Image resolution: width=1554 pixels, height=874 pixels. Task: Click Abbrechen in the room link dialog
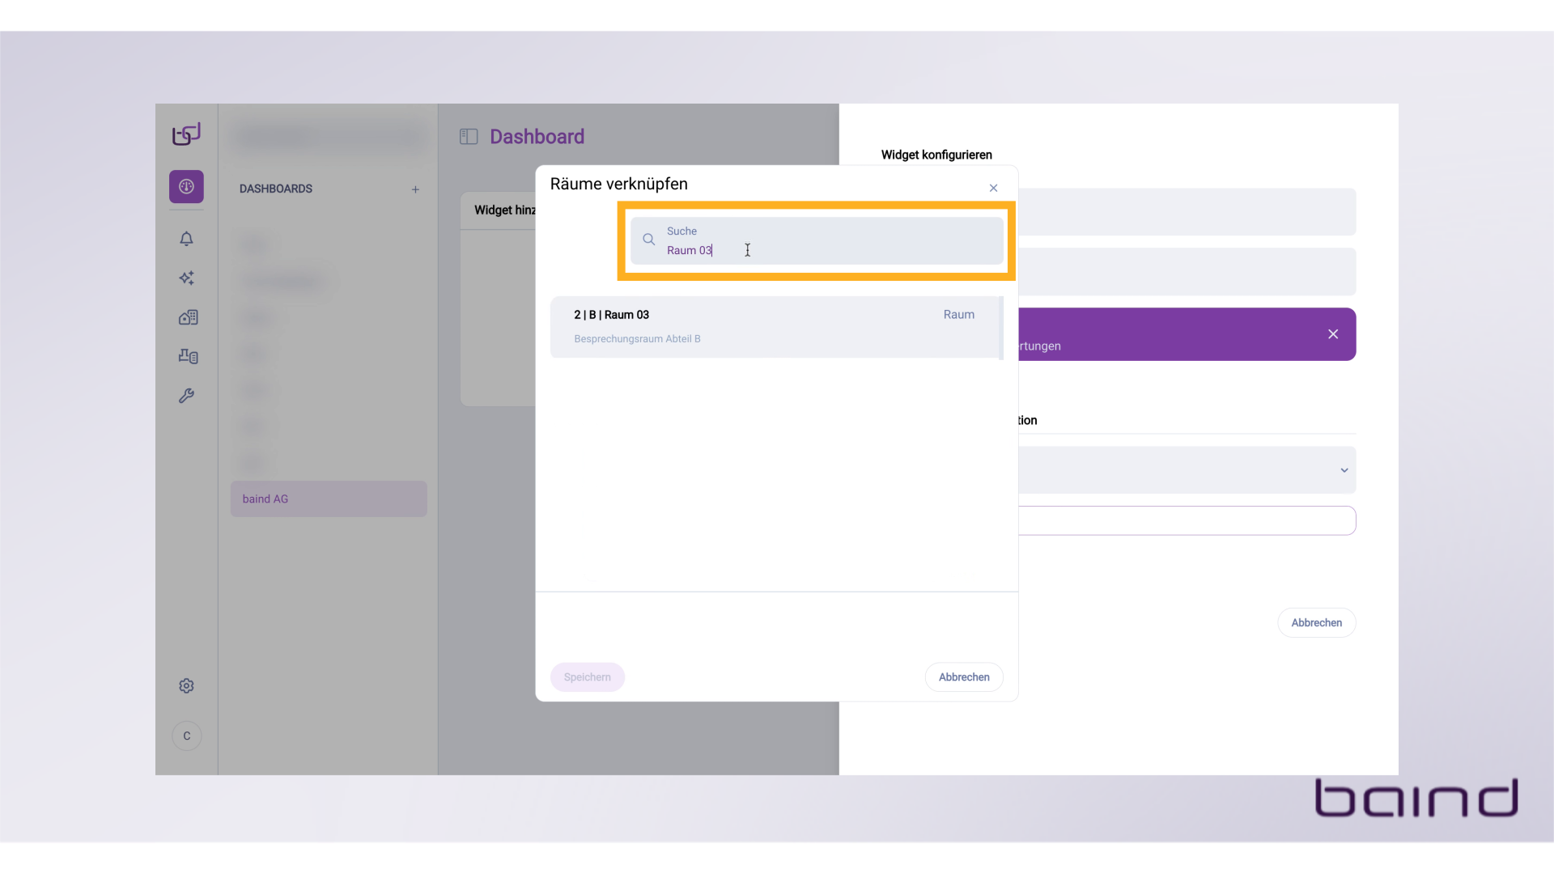[x=963, y=677]
